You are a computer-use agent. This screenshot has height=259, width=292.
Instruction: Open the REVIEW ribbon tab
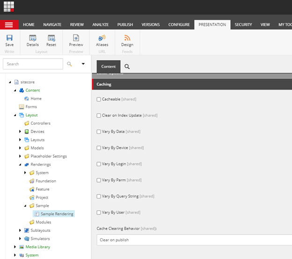click(77, 25)
